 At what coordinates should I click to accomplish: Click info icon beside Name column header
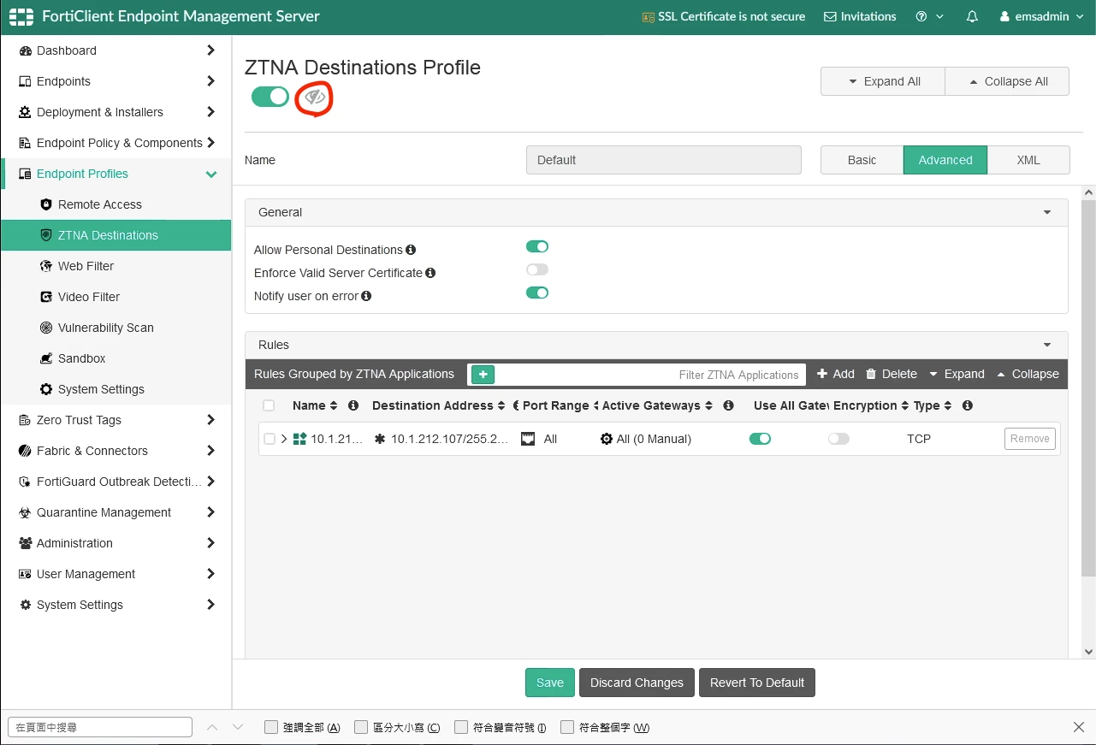click(353, 405)
